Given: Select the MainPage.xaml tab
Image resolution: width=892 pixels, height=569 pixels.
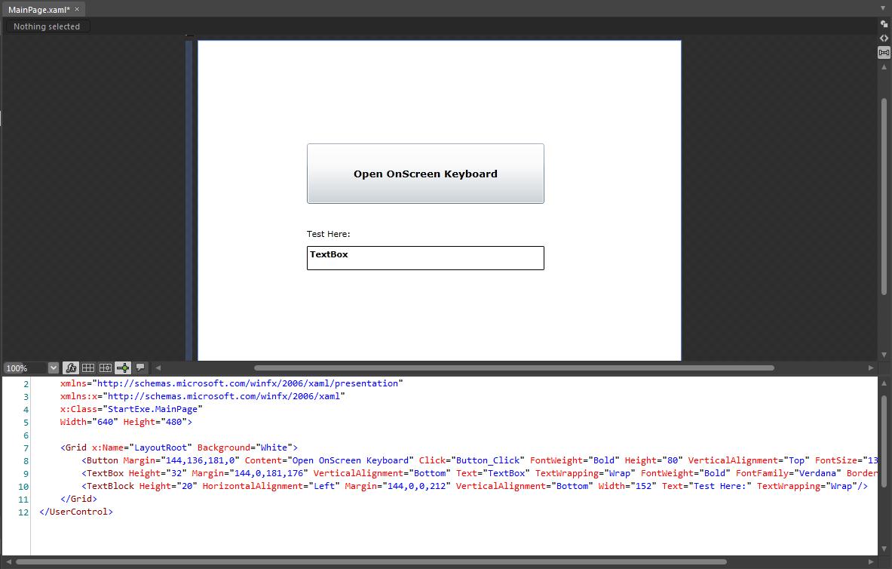Looking at the screenshot, I should point(38,9).
